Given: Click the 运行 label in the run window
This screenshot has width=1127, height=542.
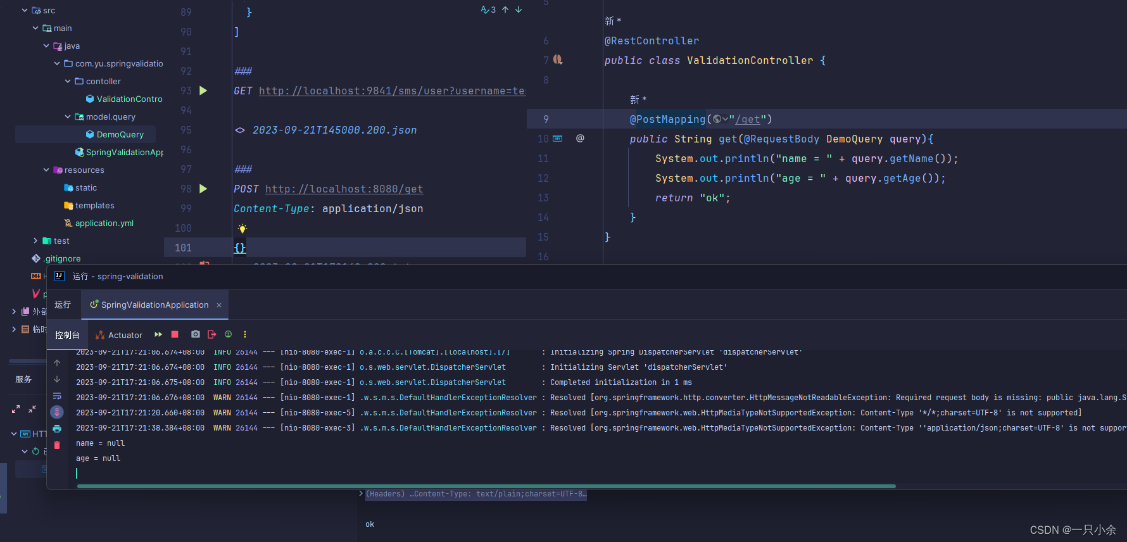Looking at the screenshot, I should tap(63, 305).
